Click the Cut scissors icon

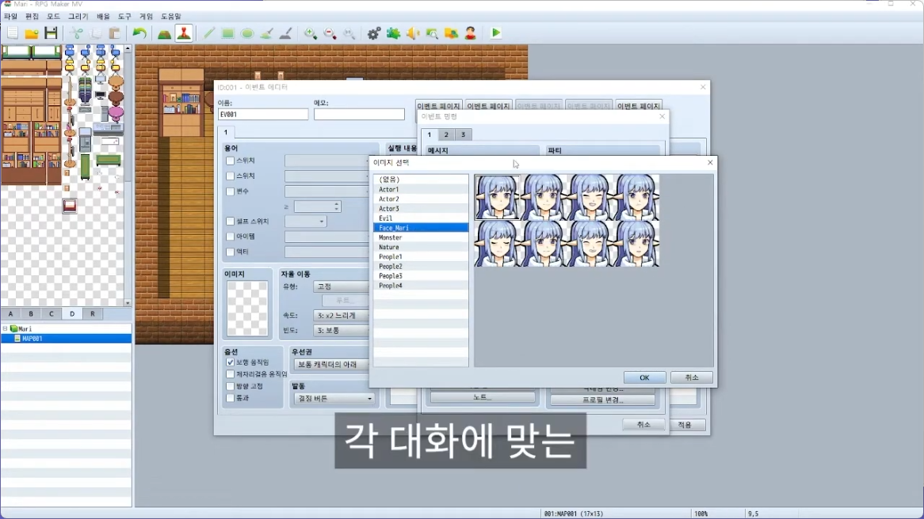(77, 33)
